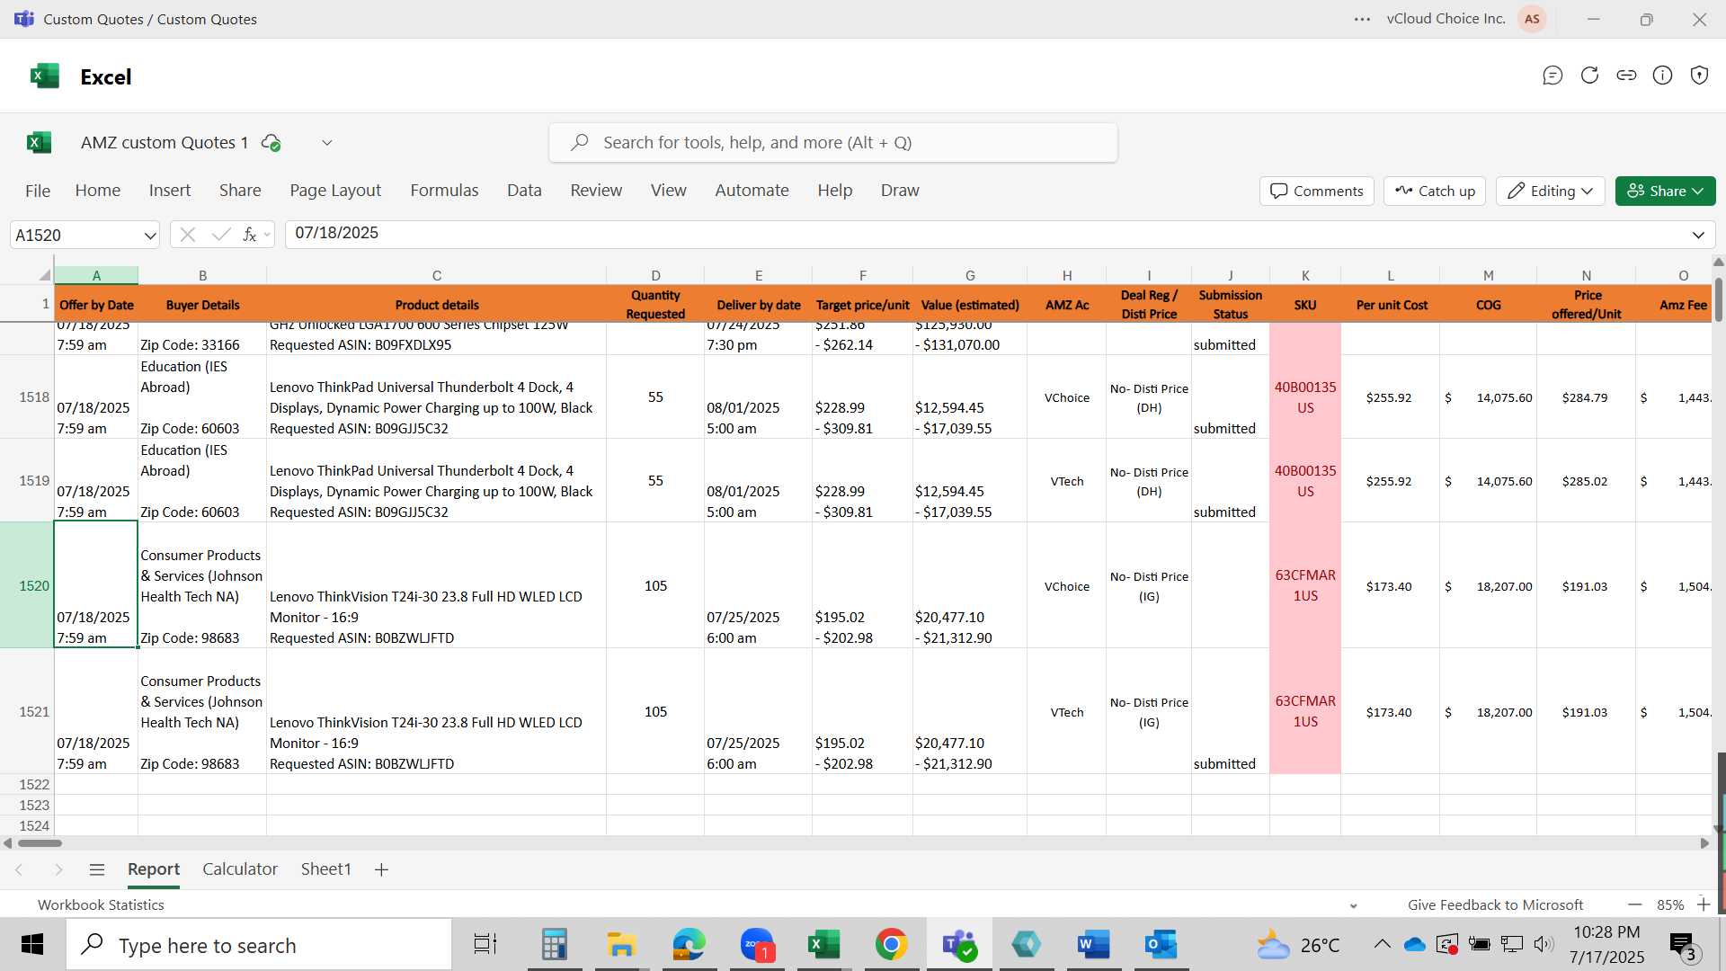Open Workbook Statistics in status bar
The image size is (1726, 971).
pos(101,905)
